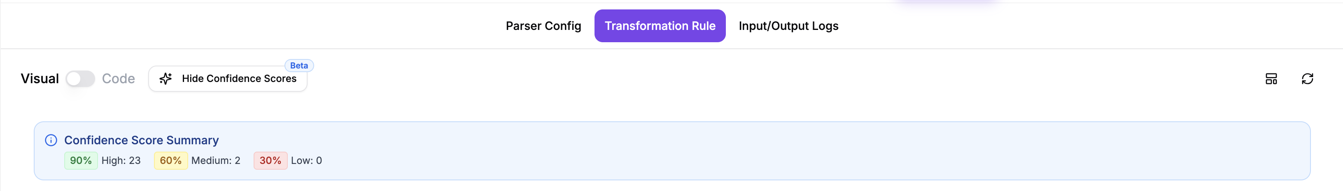Select the Visual mode label

(x=40, y=79)
